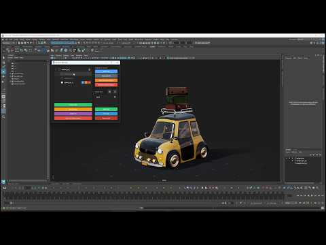This screenshot has height=245, width=326.
Task: Click the wide green button in floating window
Action: (73, 105)
